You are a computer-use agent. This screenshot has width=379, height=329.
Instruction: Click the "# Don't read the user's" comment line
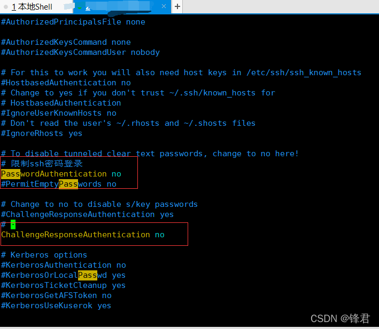pos(128,123)
